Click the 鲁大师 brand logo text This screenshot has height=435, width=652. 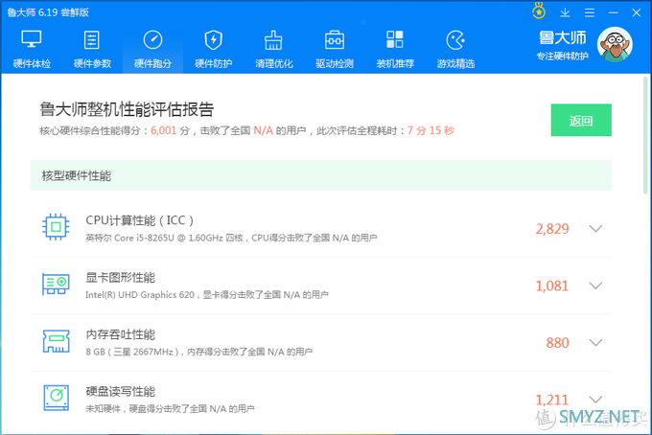562,37
